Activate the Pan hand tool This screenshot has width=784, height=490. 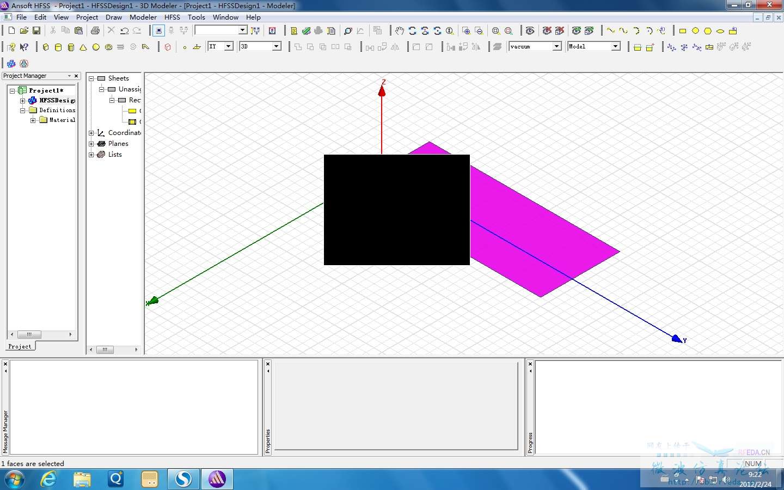click(x=400, y=31)
